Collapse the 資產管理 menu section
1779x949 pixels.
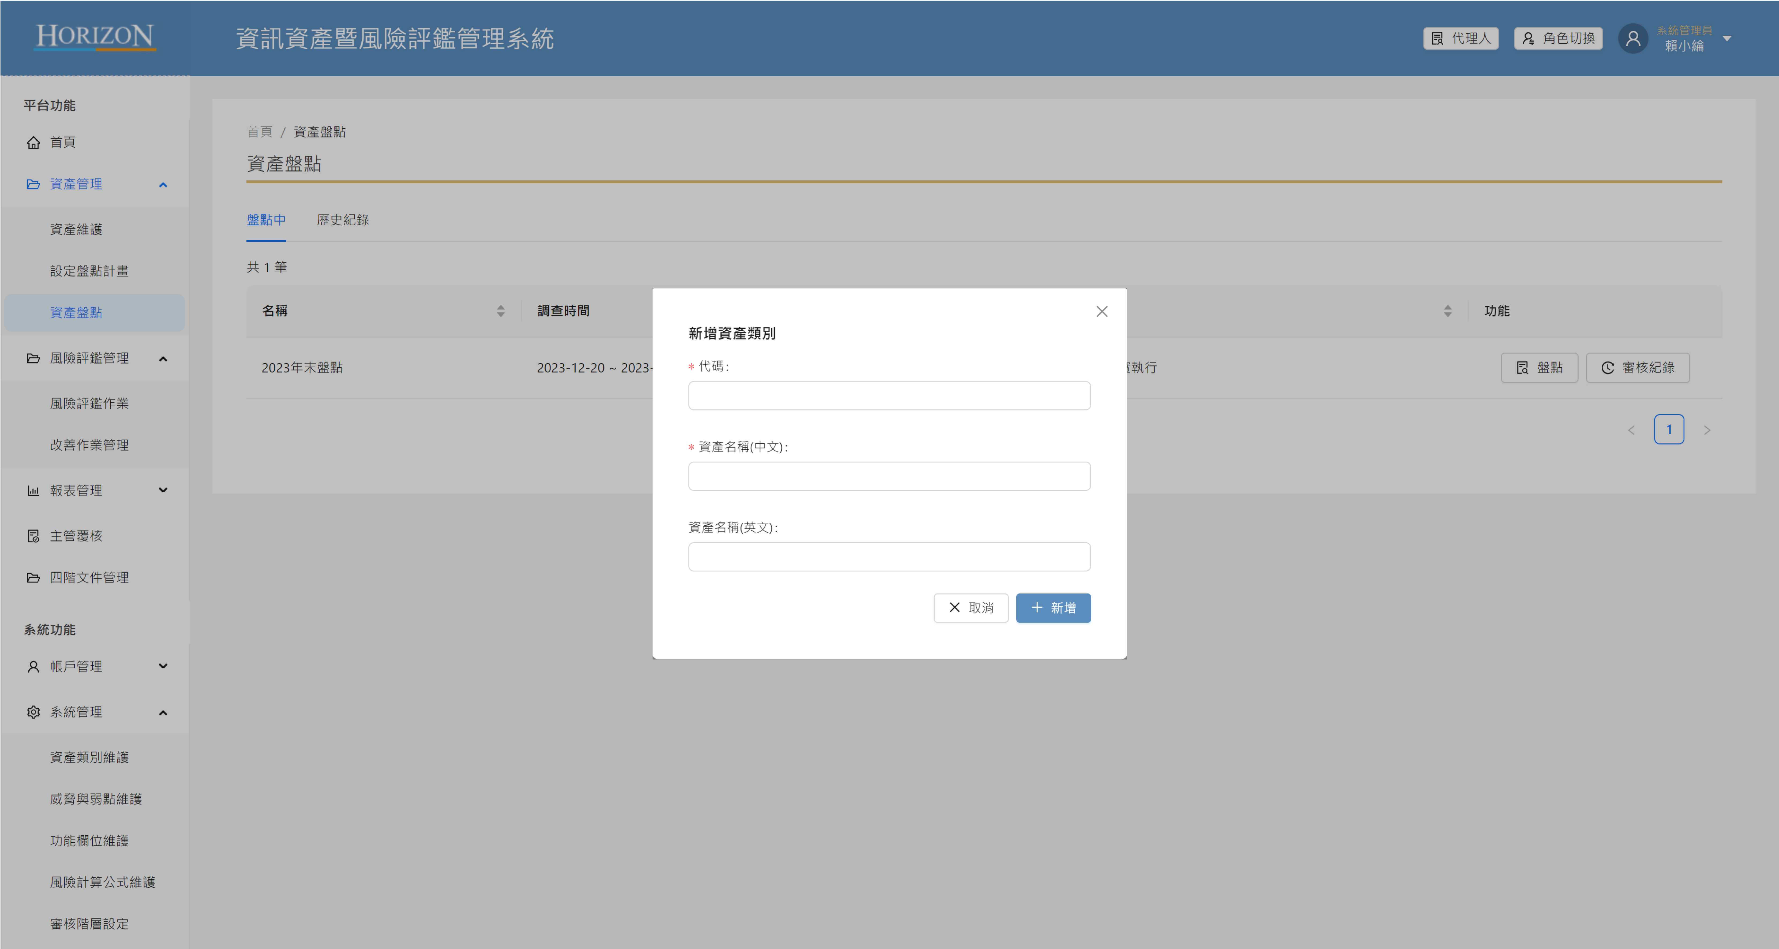[x=163, y=184]
